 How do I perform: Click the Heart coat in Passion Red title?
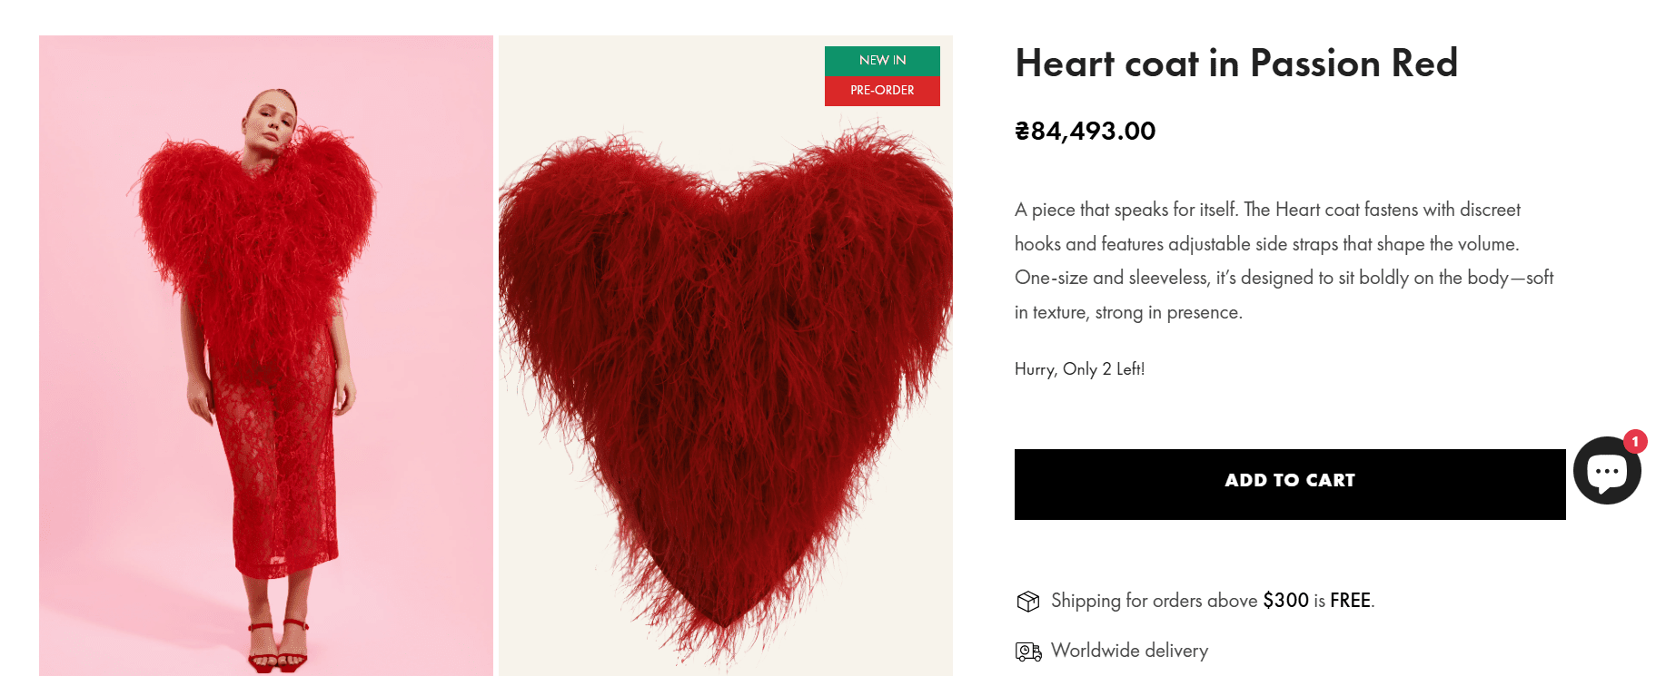point(1235,64)
